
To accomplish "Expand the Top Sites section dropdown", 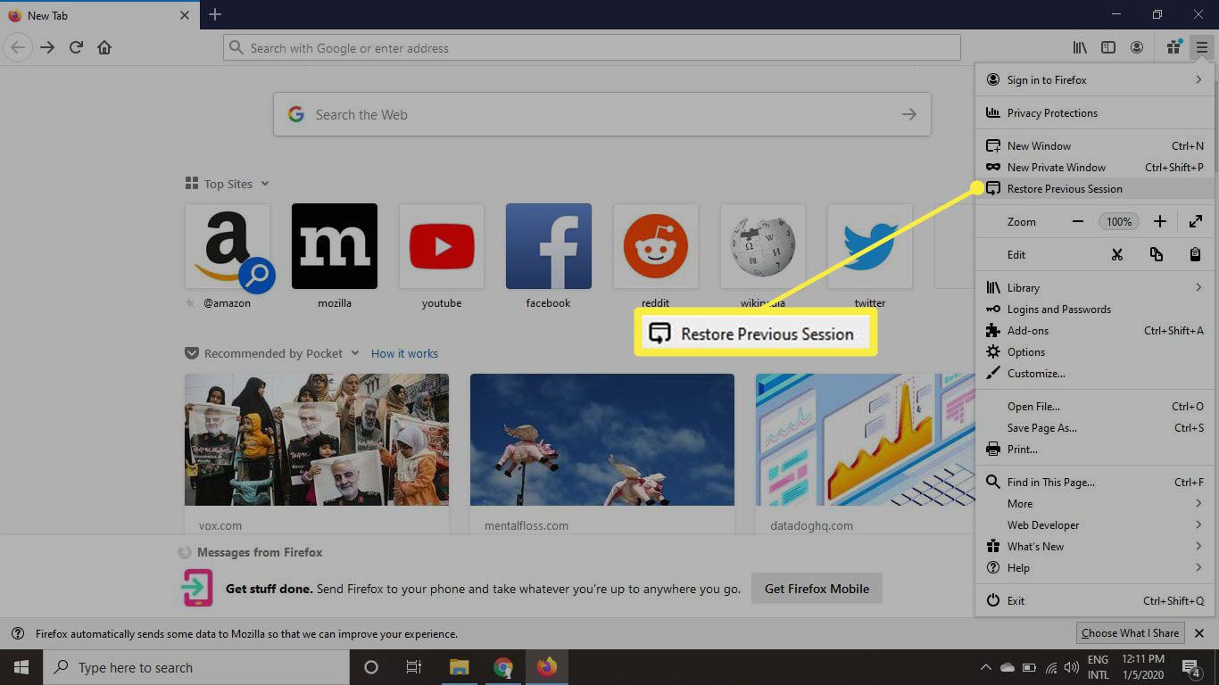I will pyautogui.click(x=265, y=184).
